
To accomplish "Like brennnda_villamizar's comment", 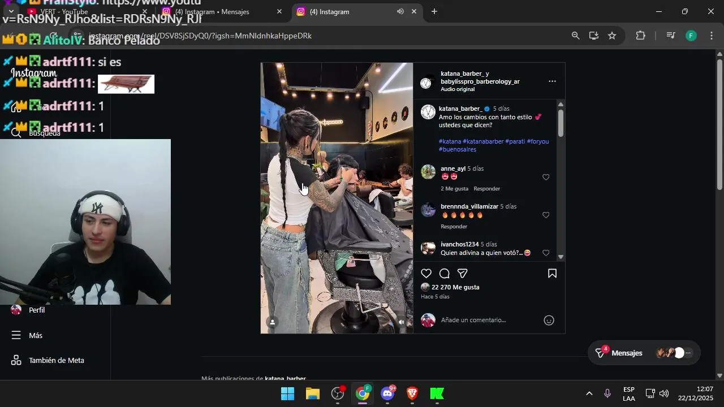I will (546, 215).
